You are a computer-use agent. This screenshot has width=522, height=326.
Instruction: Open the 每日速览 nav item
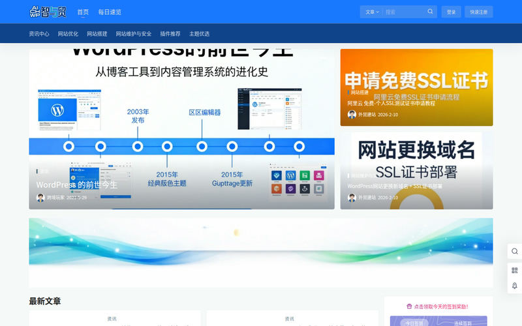click(110, 12)
